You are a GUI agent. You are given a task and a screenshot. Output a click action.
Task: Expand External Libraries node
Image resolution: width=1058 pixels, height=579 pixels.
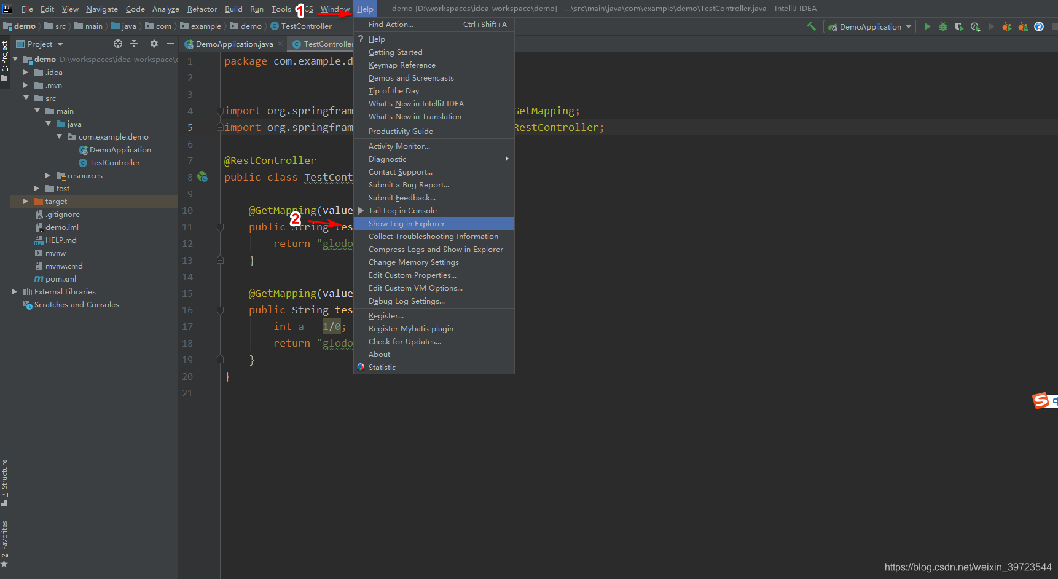point(15,291)
